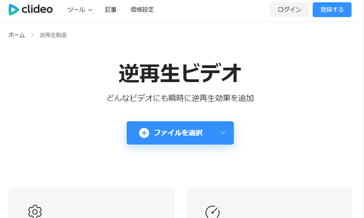Click the subtitle text about 逆再生効果
Screen dimensions: 364x218
click(x=180, y=98)
